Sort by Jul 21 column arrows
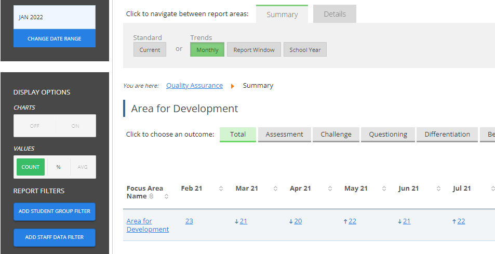 point(491,189)
